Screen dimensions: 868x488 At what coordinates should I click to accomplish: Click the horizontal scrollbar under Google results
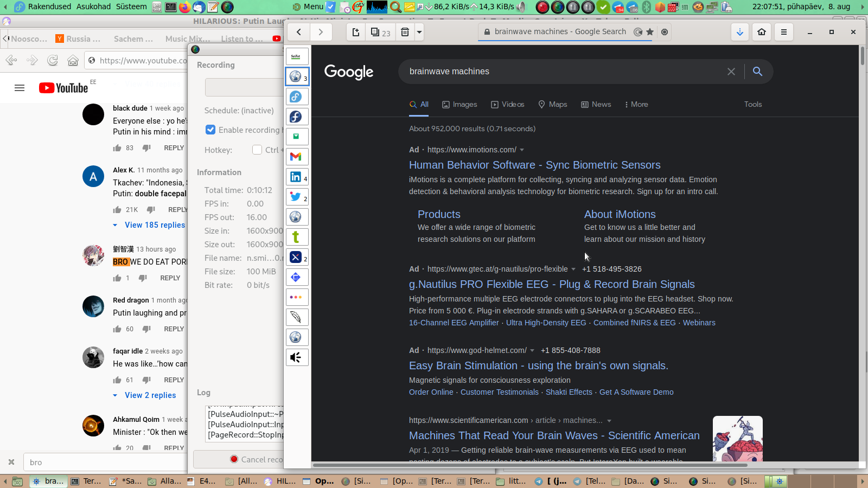[529, 465]
